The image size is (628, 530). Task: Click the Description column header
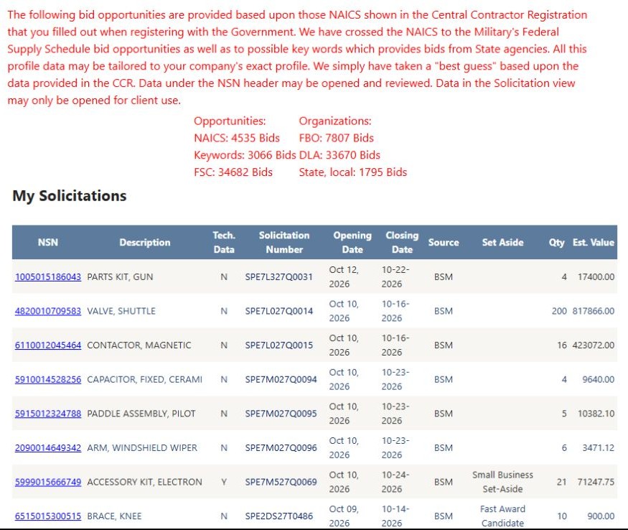pos(145,242)
